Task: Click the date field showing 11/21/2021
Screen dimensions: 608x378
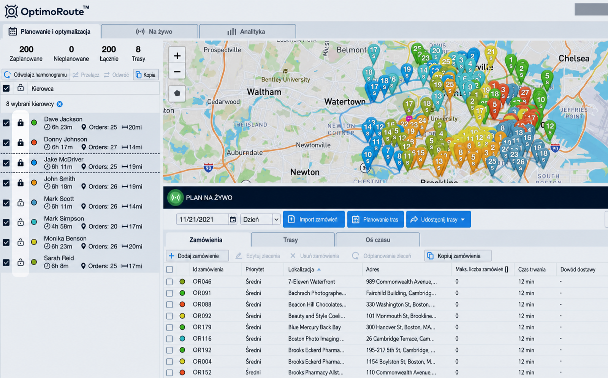Action: [207, 220]
